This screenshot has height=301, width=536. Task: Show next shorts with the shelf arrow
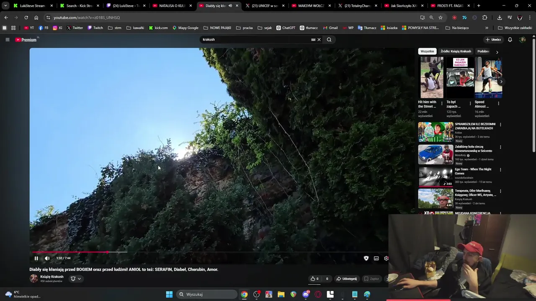click(x=501, y=82)
